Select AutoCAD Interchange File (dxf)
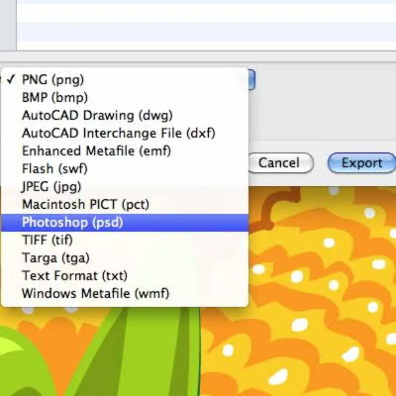 pyautogui.click(x=118, y=133)
